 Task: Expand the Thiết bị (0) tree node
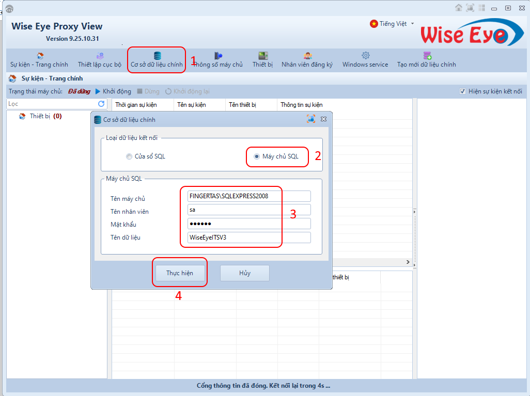[22, 116]
